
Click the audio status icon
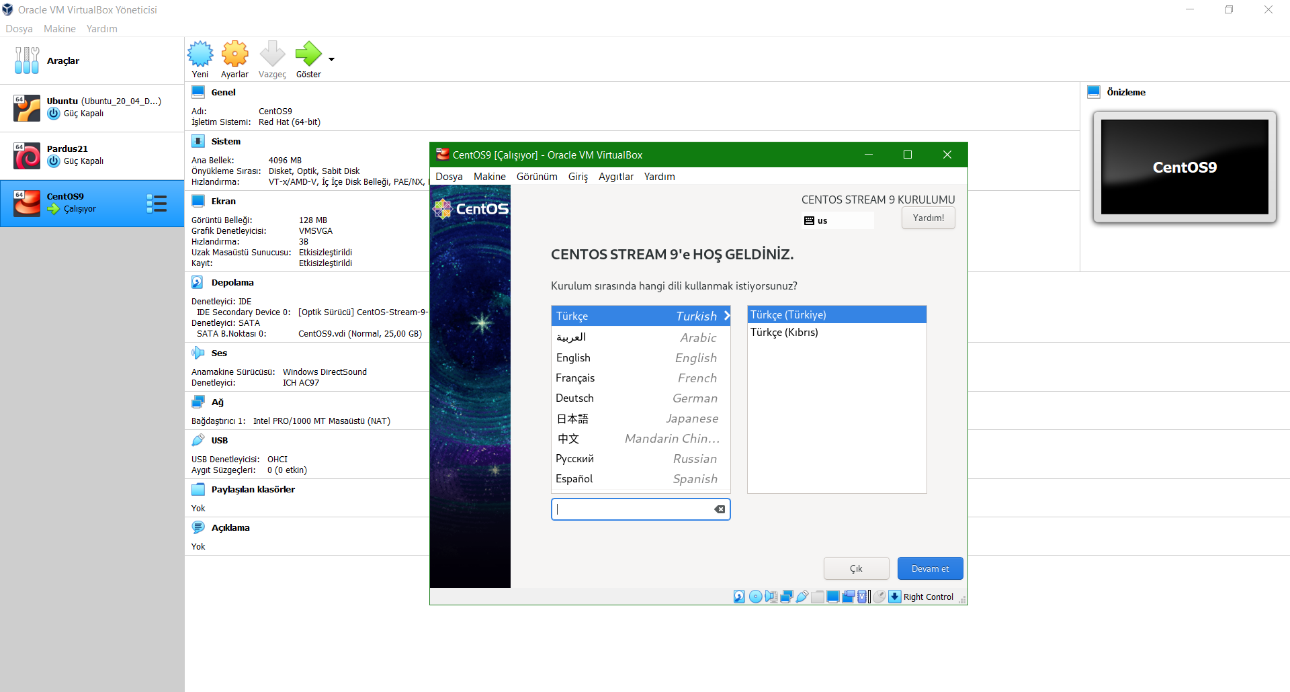click(x=771, y=597)
